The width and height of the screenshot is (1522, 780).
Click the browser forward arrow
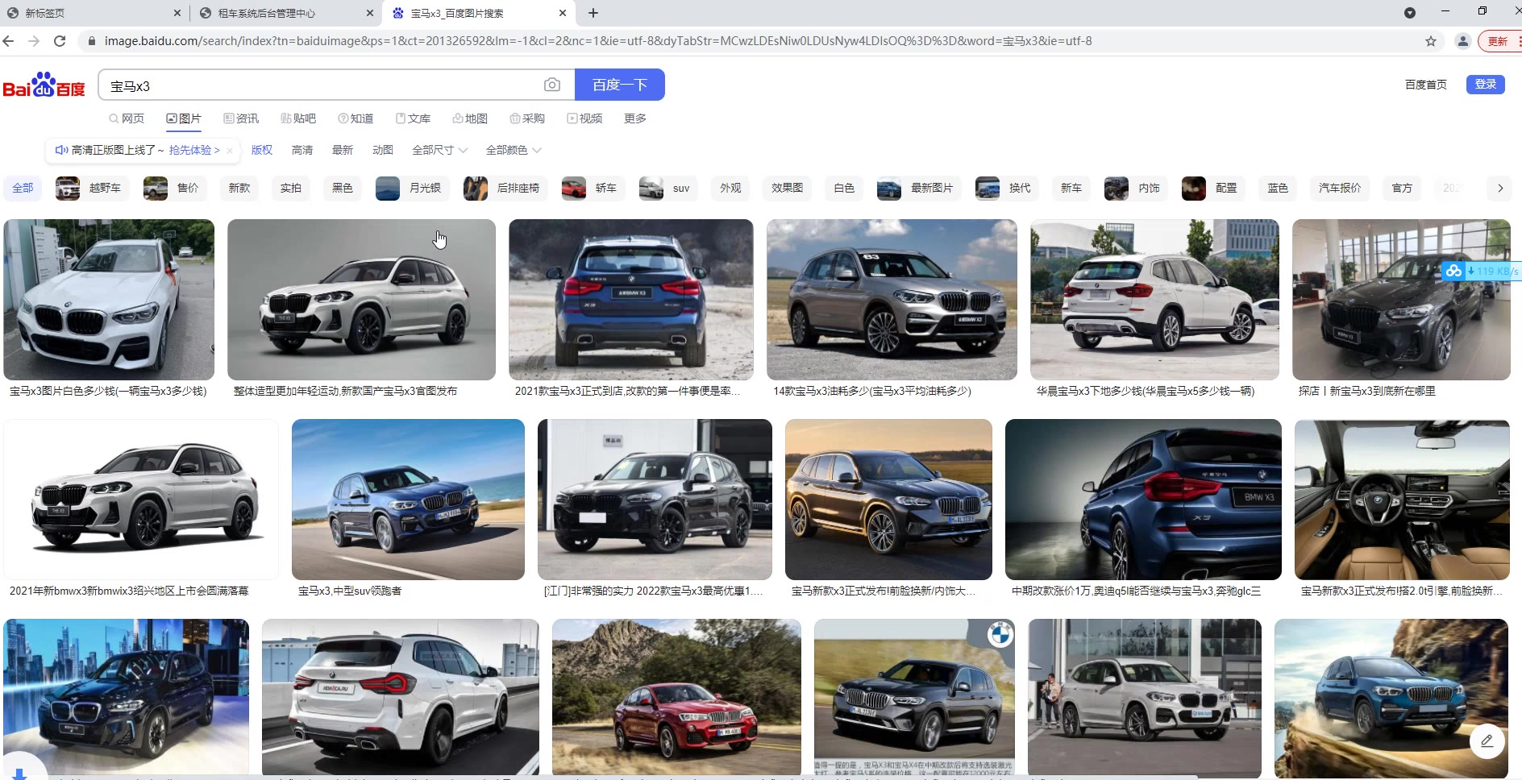(34, 41)
